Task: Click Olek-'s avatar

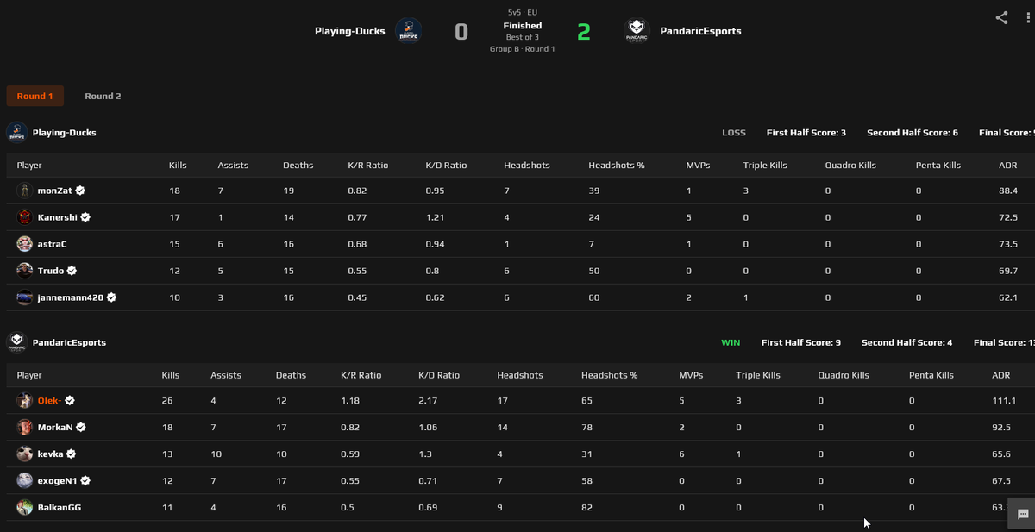Action: (x=24, y=401)
